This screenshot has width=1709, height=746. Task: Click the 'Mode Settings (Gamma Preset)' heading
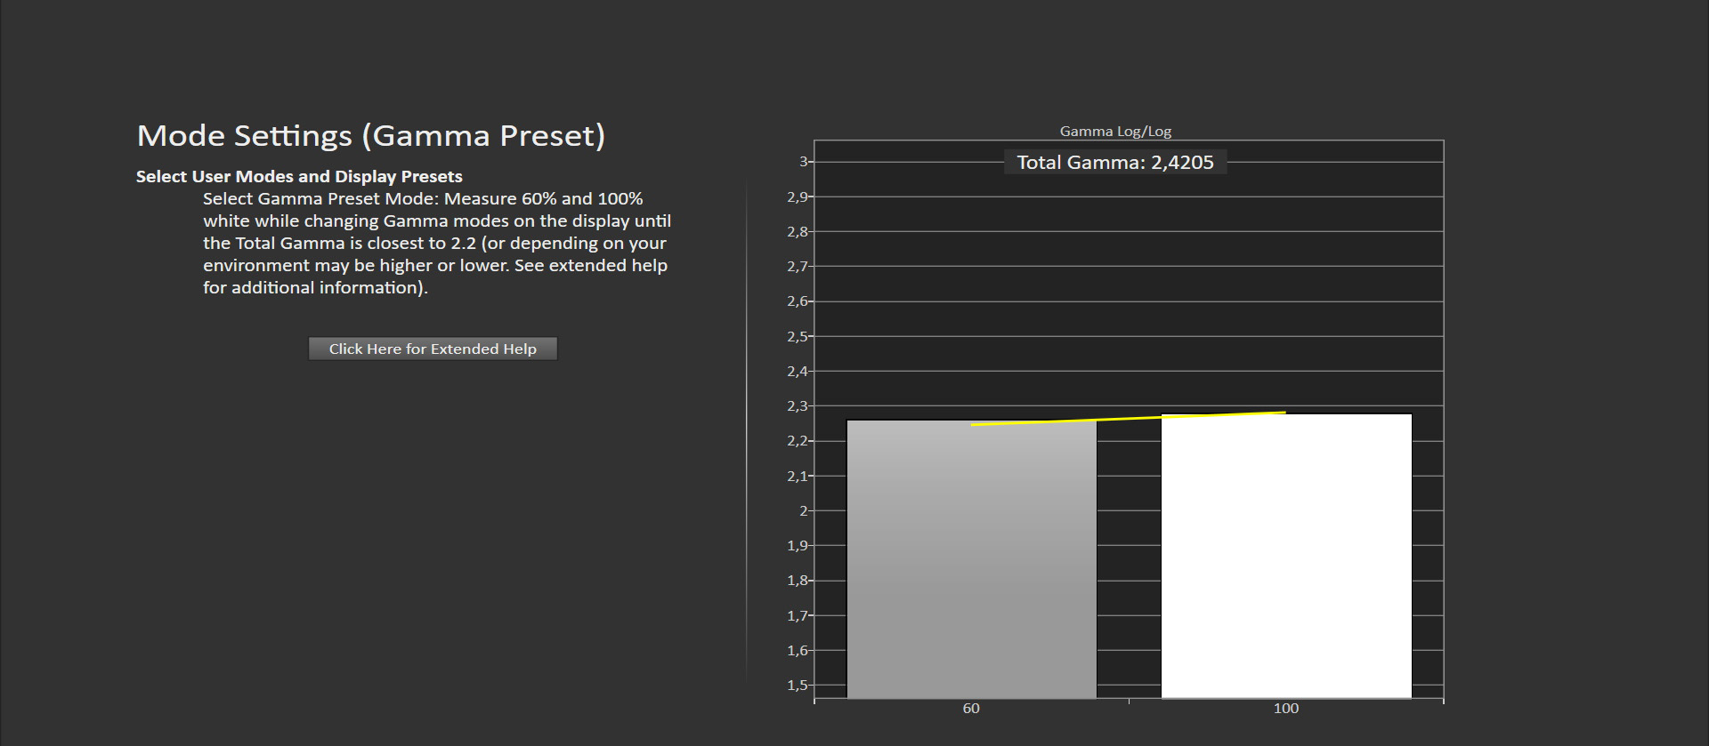(x=370, y=136)
